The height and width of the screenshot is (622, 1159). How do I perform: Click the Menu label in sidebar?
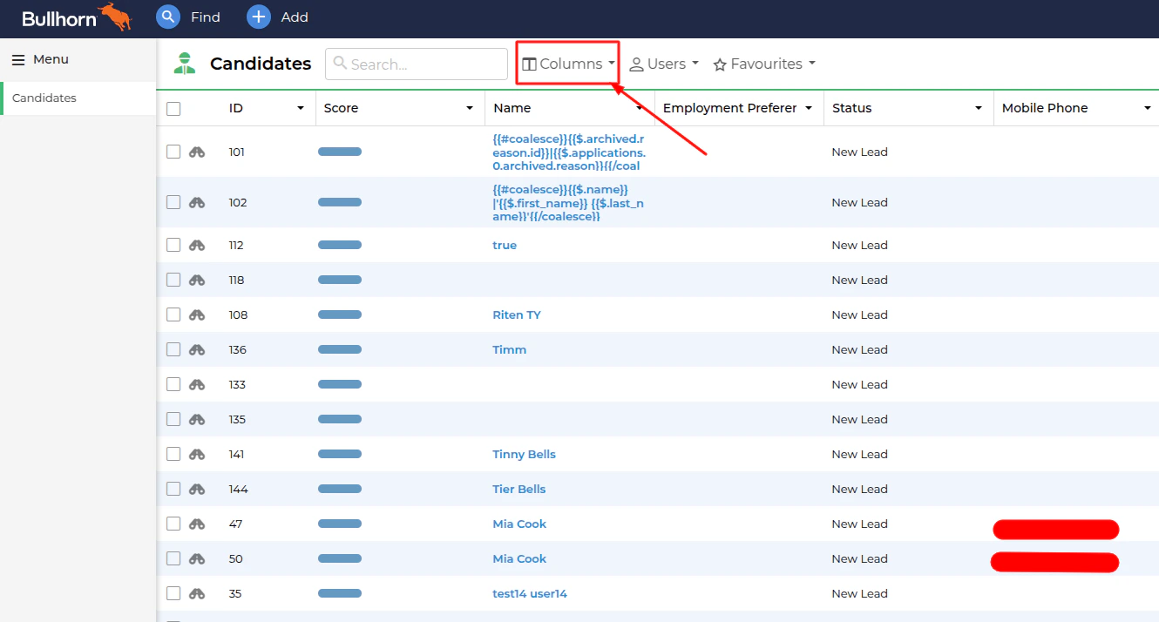[x=51, y=59]
